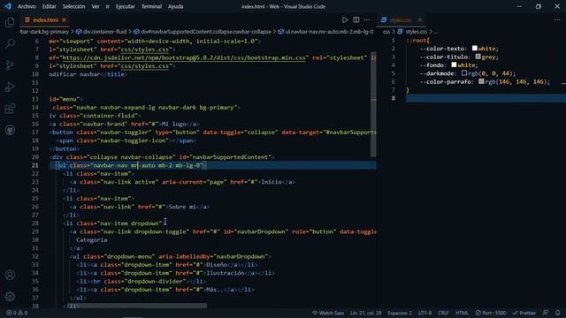
Task: Open the Extensions view
Action: coord(10,109)
